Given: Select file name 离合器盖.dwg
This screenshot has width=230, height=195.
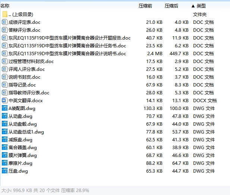Looking at the screenshot, I should pyautogui.click(x=23, y=147).
